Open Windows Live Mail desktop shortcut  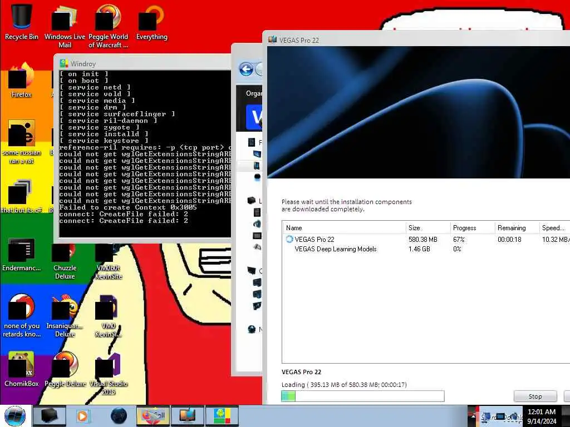65,26
